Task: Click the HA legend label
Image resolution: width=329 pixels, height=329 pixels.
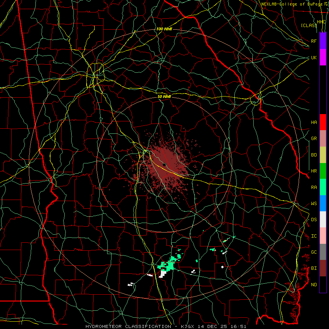Action: [x=314, y=122]
